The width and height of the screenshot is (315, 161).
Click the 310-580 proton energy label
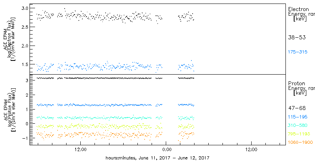point(298,126)
